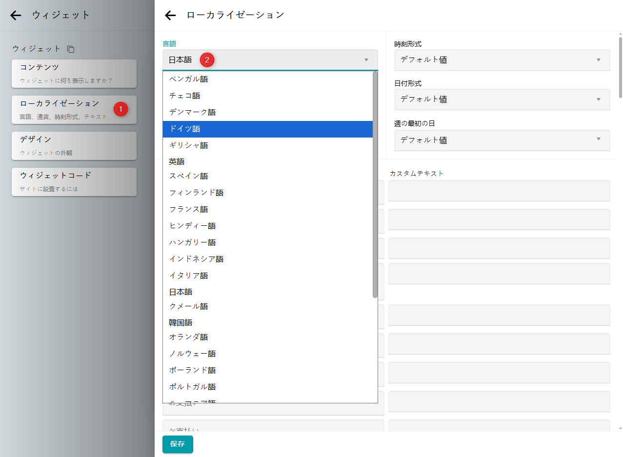Expand the 時刻形式 dropdown
The height and width of the screenshot is (457, 623).
pos(502,60)
